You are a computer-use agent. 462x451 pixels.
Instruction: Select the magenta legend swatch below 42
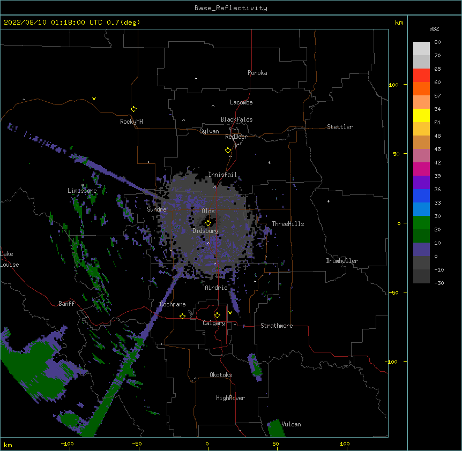click(x=421, y=169)
